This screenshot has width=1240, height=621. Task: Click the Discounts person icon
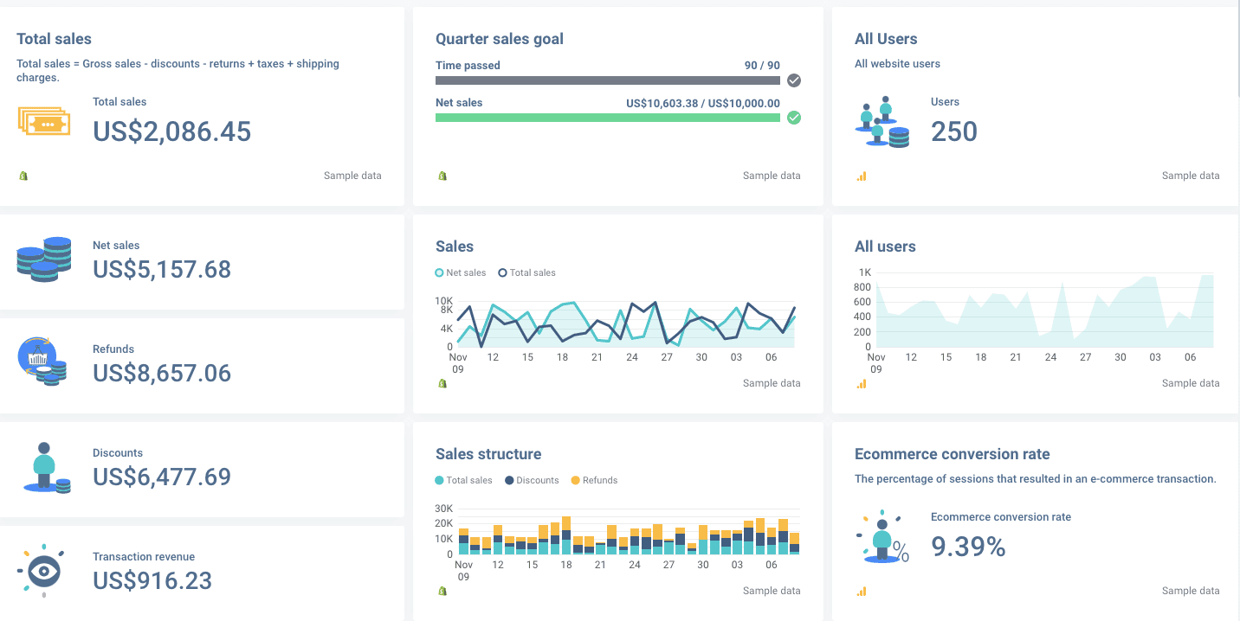pos(47,468)
